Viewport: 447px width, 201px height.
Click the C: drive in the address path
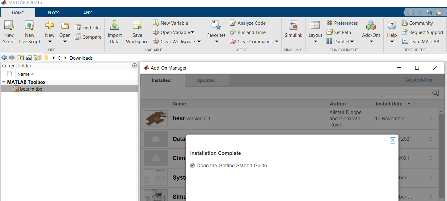point(60,58)
